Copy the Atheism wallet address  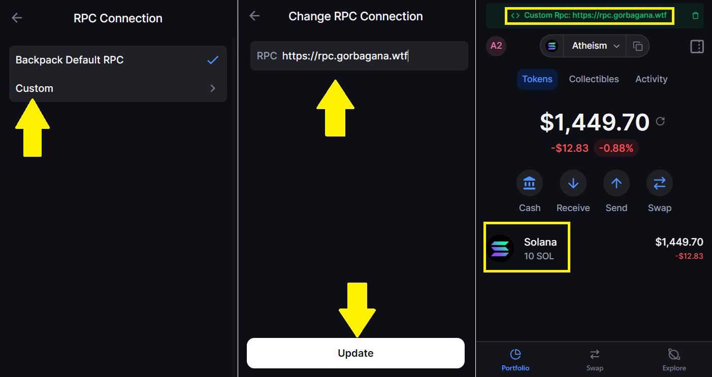click(638, 46)
